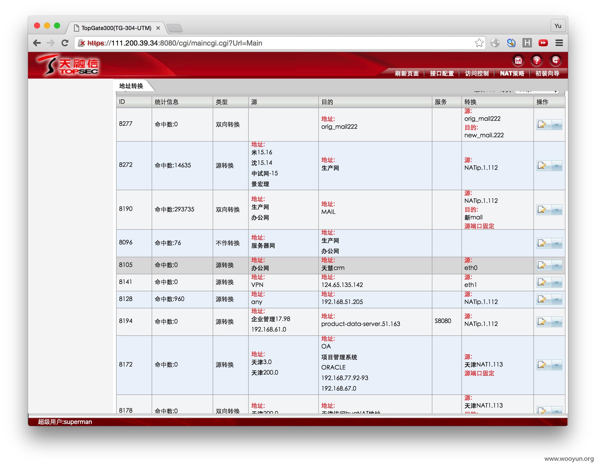Bookmark page with star icon
Screen dimensions: 596x466
pos(479,43)
